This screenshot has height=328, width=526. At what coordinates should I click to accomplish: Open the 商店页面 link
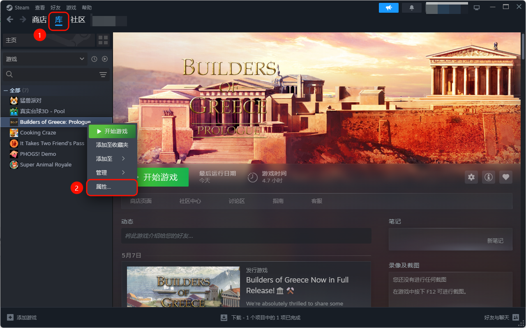[141, 201]
